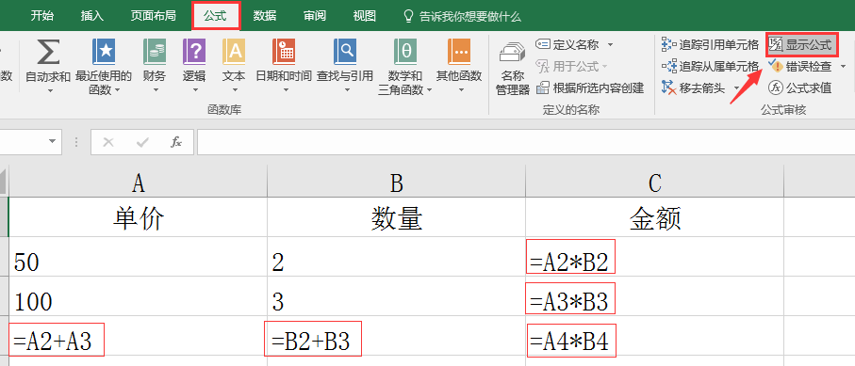Click Evaluate Formula (公式求值)
Viewport: 855px width, 366px height.
800,88
